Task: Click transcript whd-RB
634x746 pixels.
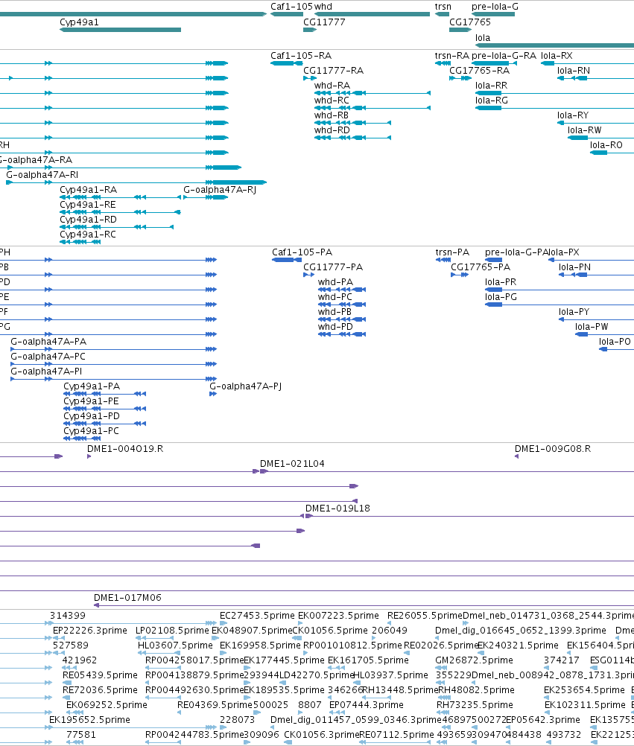Action: tap(332, 115)
